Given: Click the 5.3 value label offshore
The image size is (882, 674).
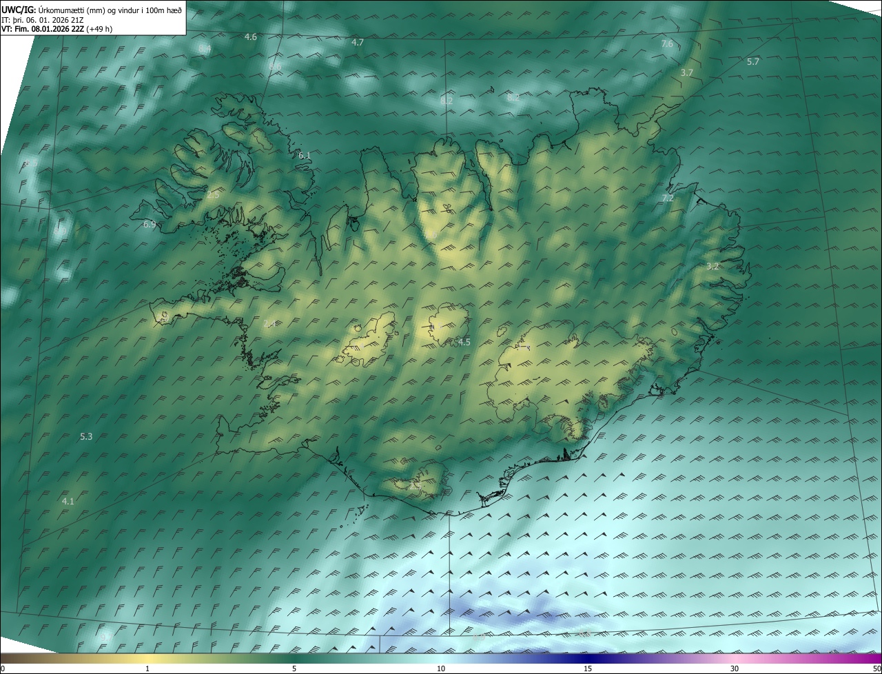Looking at the screenshot, I should [x=86, y=436].
